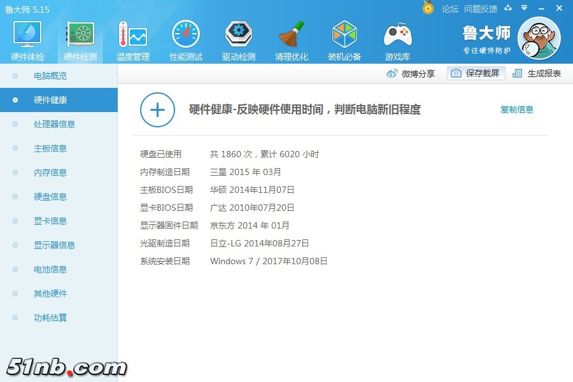Open 驱动检测 driver detection icon
This screenshot has height=382, width=573.
coord(238,34)
